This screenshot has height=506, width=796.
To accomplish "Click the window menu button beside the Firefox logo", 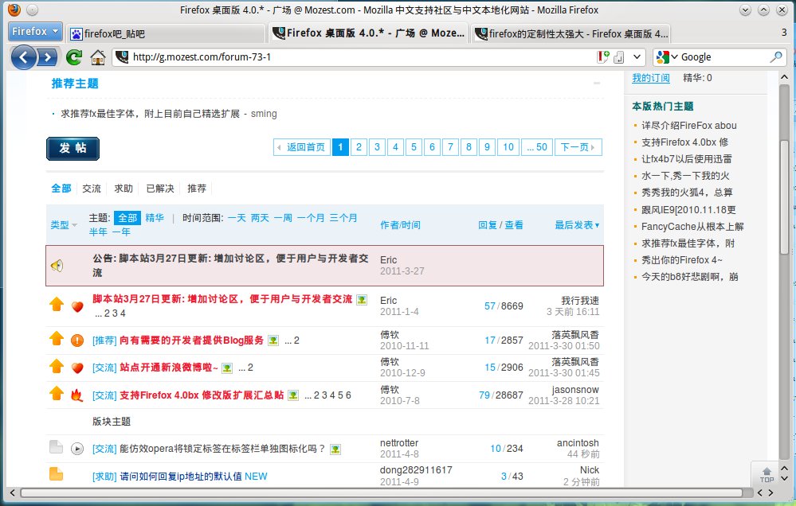I will [32, 10].
